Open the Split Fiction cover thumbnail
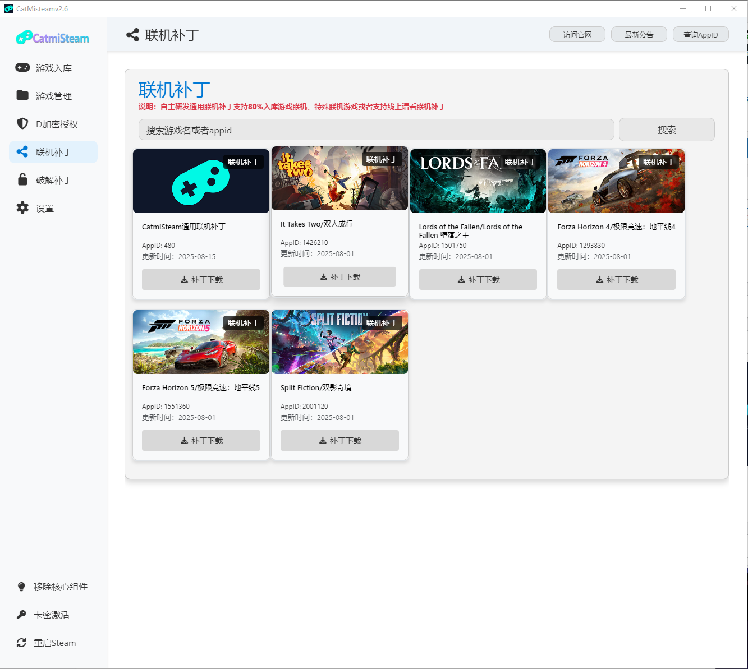 click(339, 342)
